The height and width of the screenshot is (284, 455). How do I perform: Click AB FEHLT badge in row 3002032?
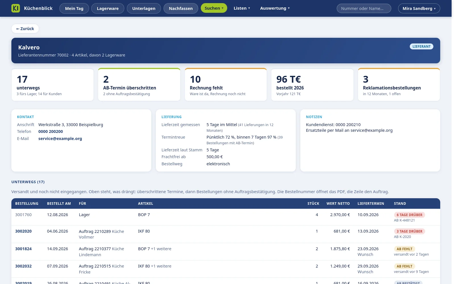[404, 266]
